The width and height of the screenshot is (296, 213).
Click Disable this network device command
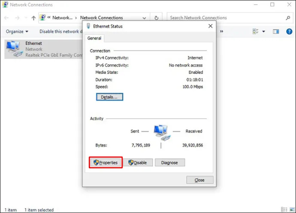tap(61, 31)
